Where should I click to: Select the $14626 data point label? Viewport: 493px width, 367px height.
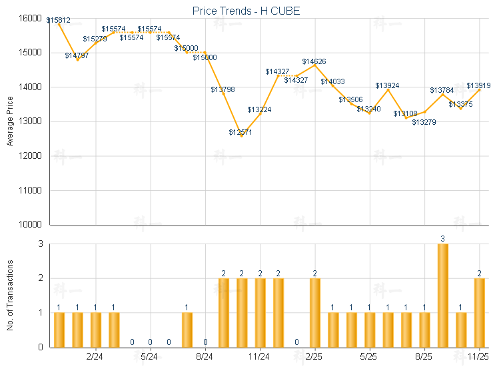click(314, 62)
